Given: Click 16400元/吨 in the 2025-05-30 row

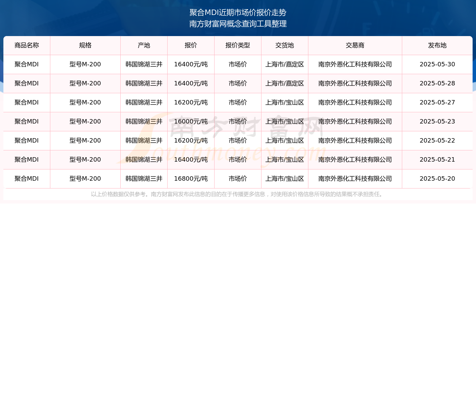Looking at the screenshot, I should pyautogui.click(x=191, y=64).
